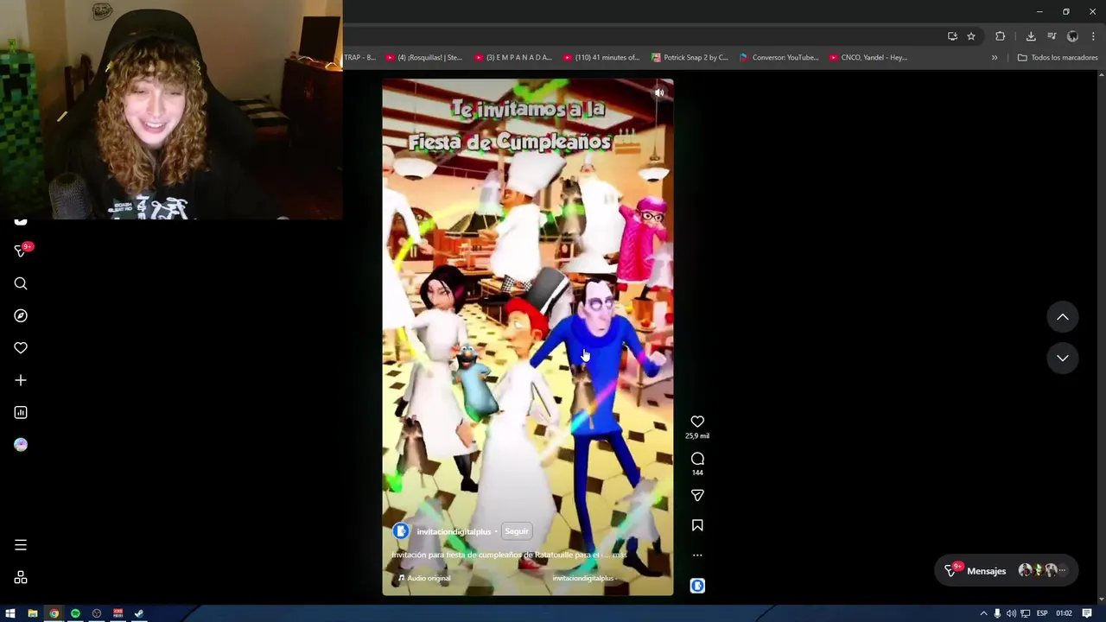Open OBS Studio from the taskbar

pos(97,613)
